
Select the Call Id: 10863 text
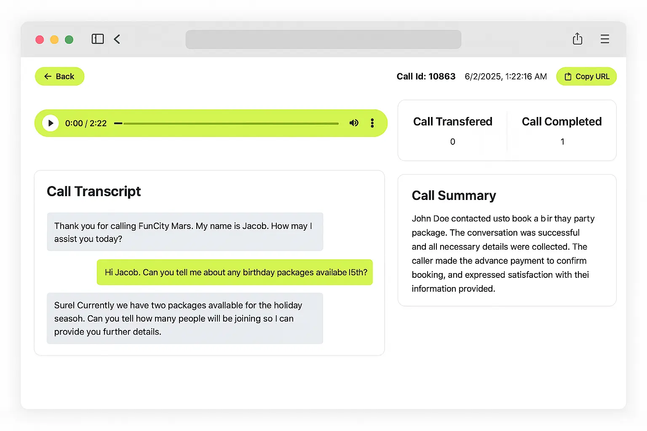[x=426, y=76]
